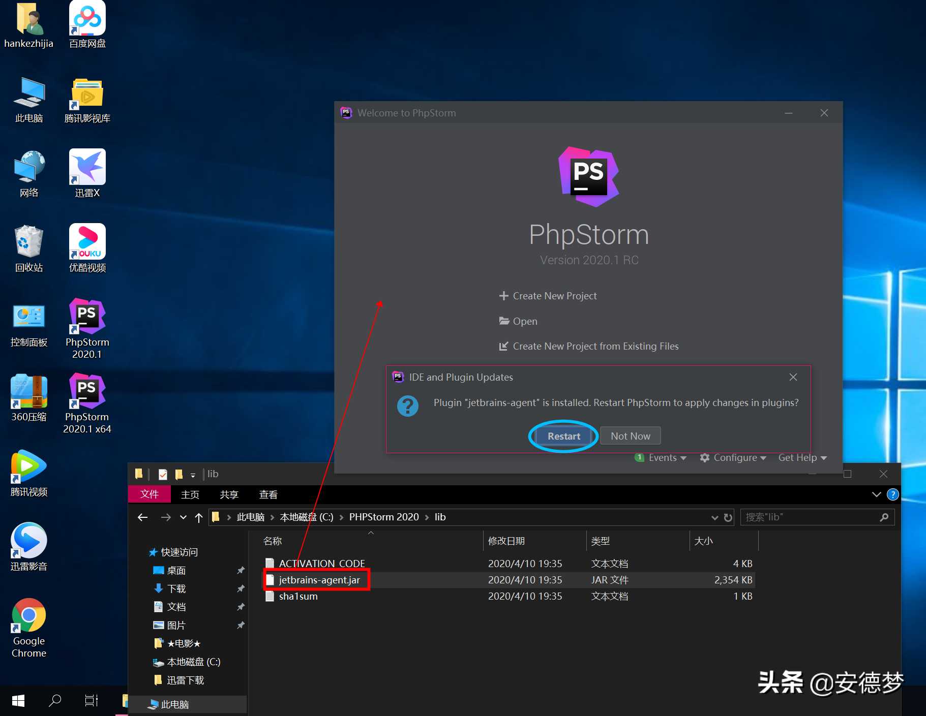Select the 回收站 recycle bin icon
The height and width of the screenshot is (716, 926).
(x=29, y=249)
